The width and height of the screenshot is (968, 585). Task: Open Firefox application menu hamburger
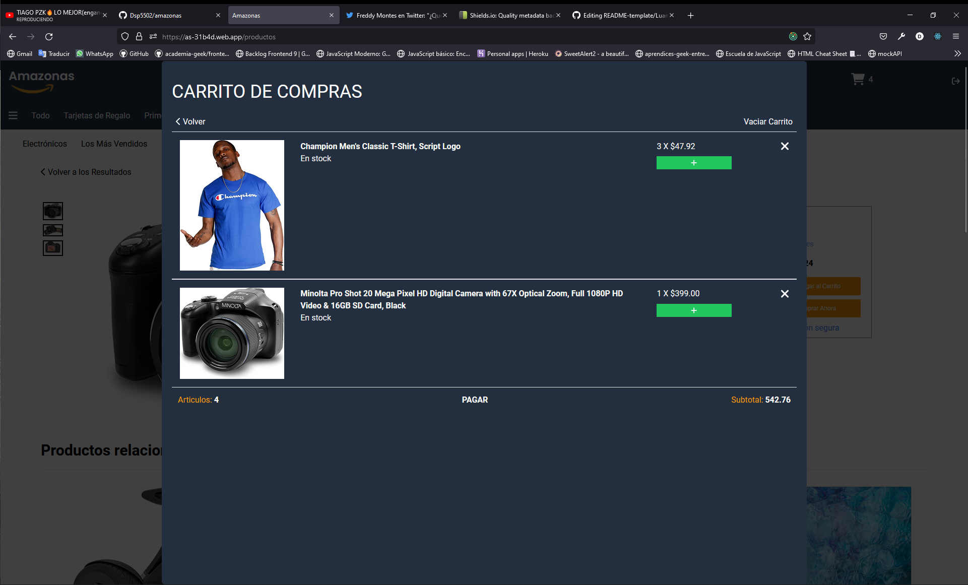tap(955, 37)
